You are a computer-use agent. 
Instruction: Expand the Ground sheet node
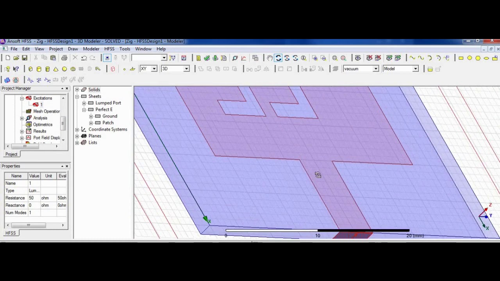click(91, 116)
